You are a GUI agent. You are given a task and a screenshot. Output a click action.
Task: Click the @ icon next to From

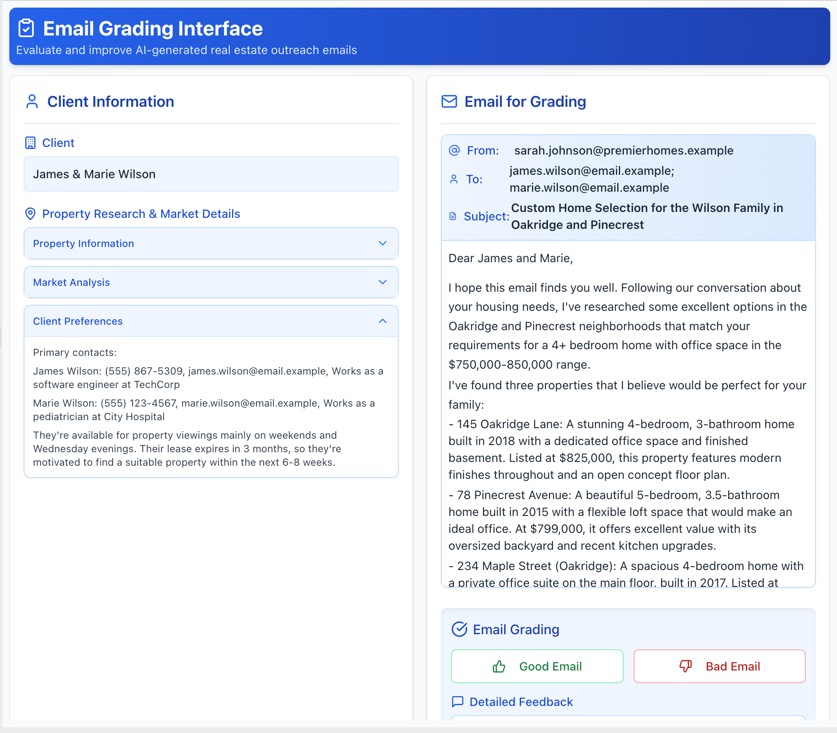454,150
